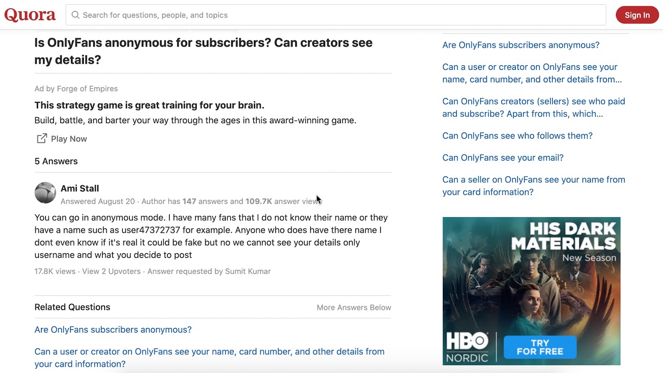Click More Answers Below
Screen dimensions: 663x373
(354, 308)
